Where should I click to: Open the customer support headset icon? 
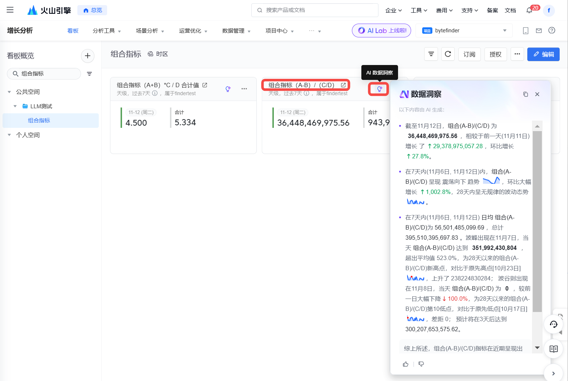click(x=553, y=324)
